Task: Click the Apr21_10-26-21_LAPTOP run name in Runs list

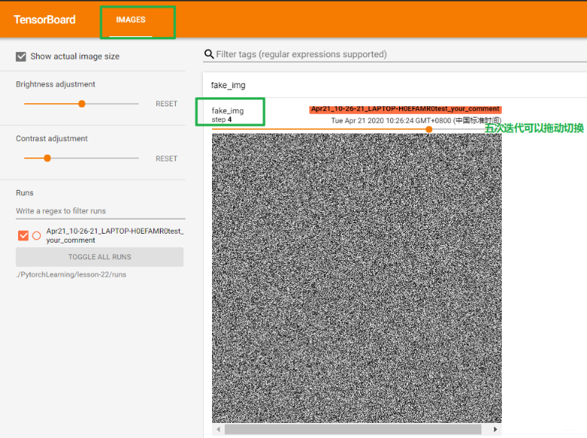Action: pos(115,236)
